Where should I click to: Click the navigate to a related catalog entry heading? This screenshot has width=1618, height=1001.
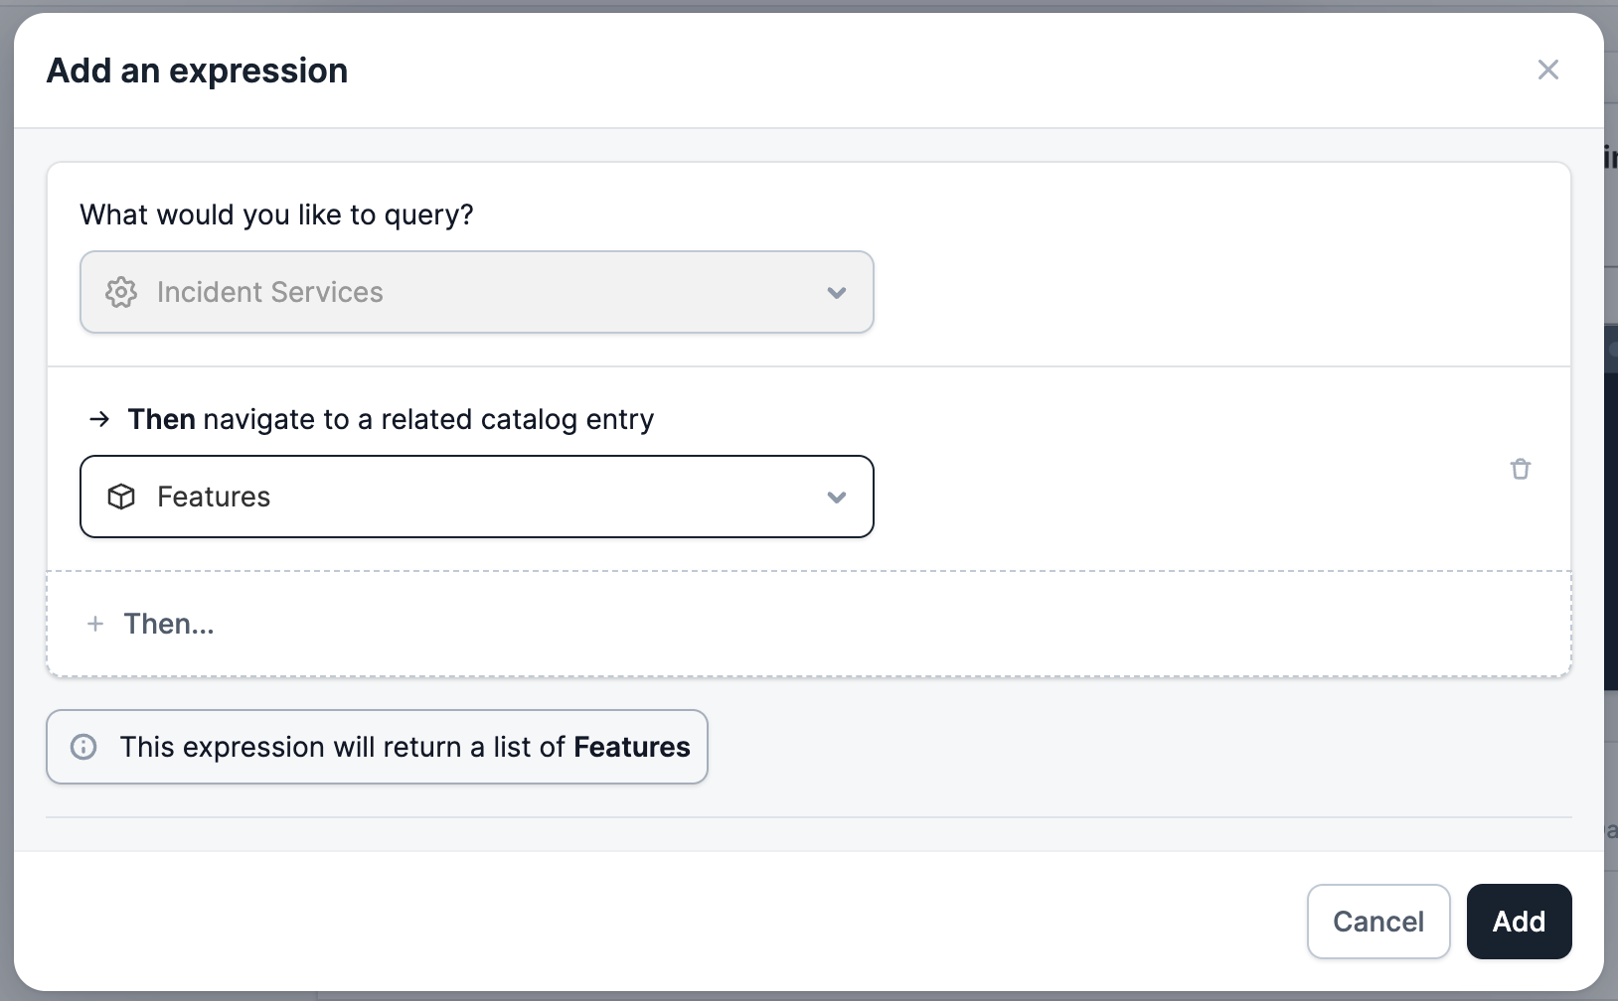(427, 419)
